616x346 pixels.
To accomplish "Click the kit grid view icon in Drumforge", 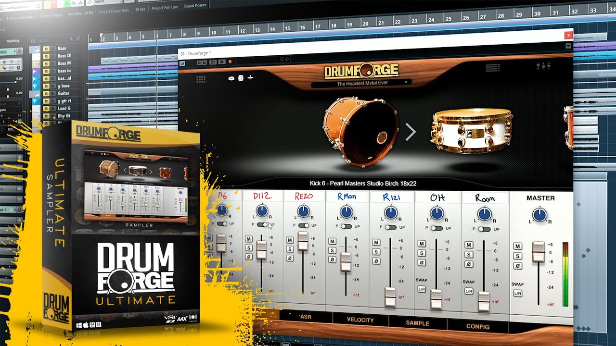I will tap(201, 79).
